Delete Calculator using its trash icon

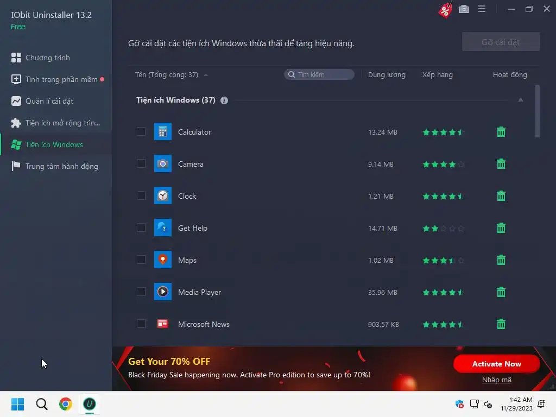501,132
